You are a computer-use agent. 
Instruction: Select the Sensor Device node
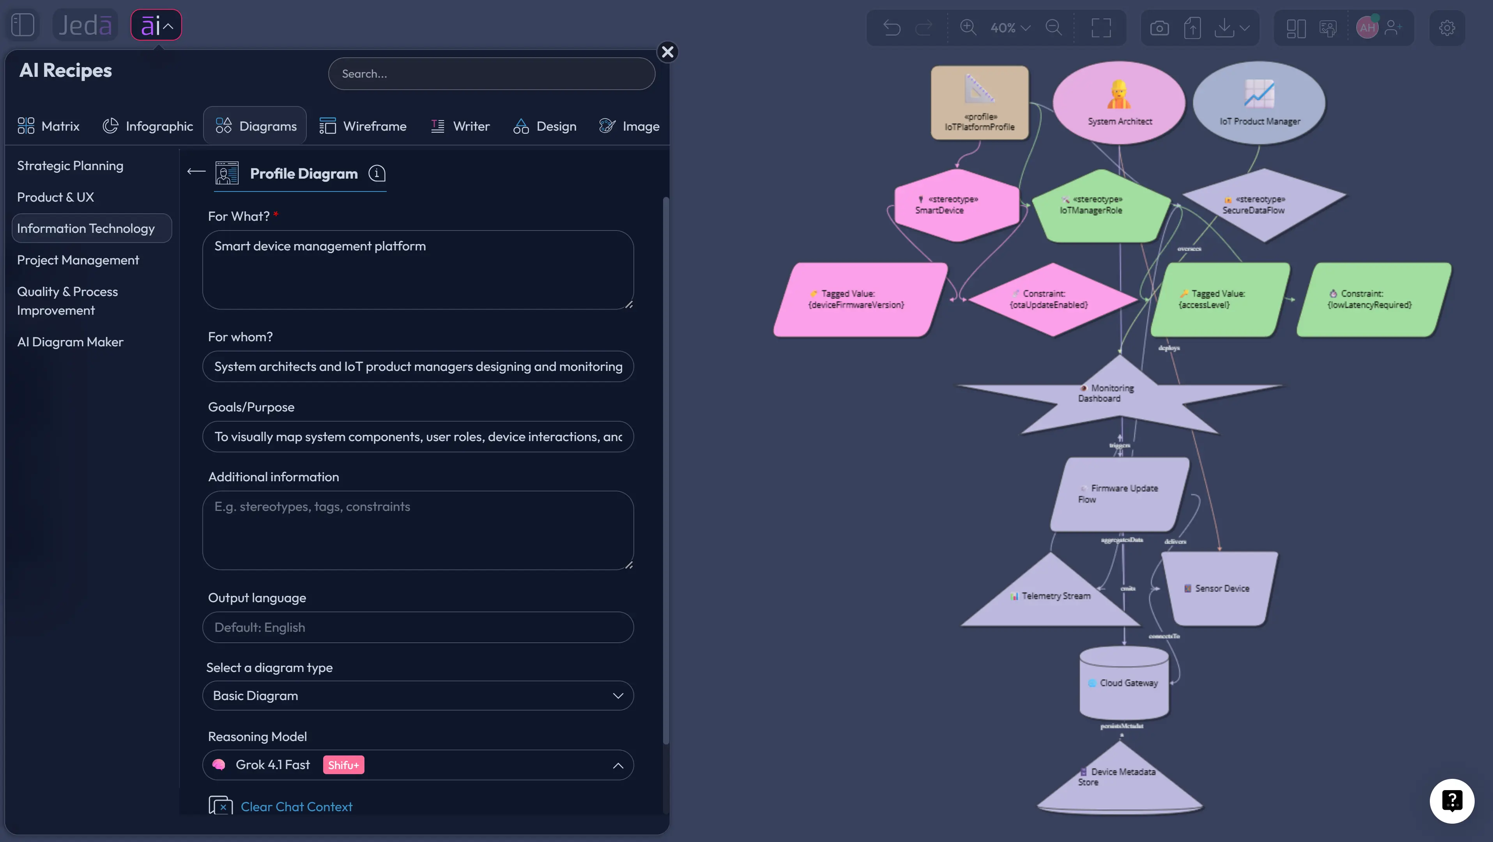(x=1219, y=589)
